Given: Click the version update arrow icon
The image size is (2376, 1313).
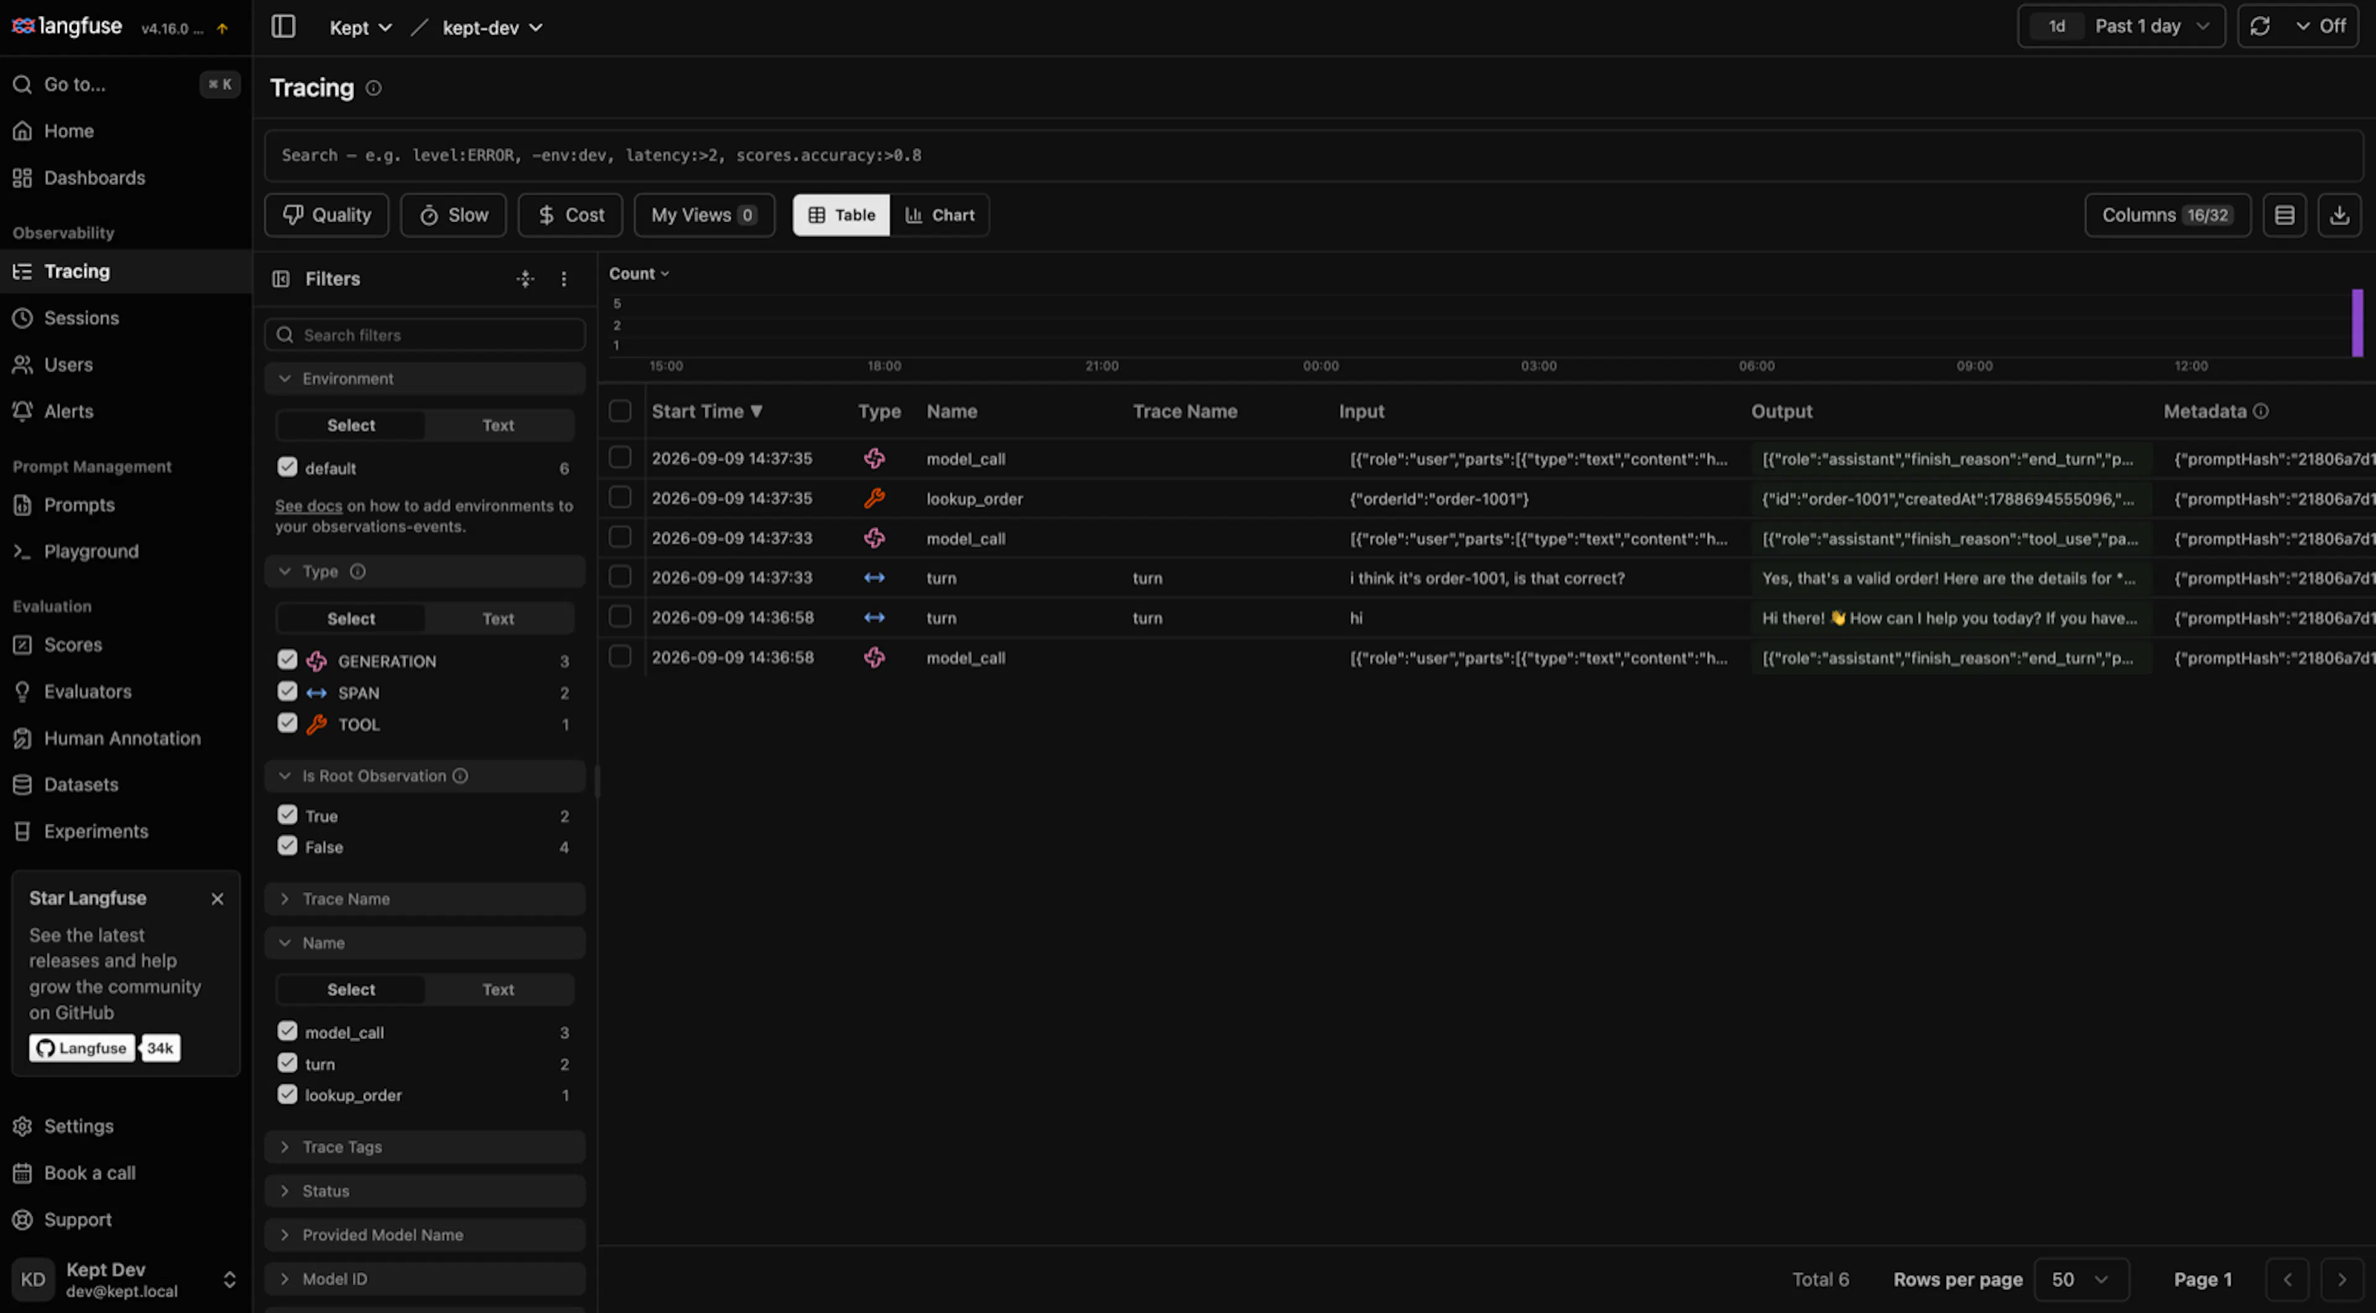Looking at the screenshot, I should pos(222,28).
